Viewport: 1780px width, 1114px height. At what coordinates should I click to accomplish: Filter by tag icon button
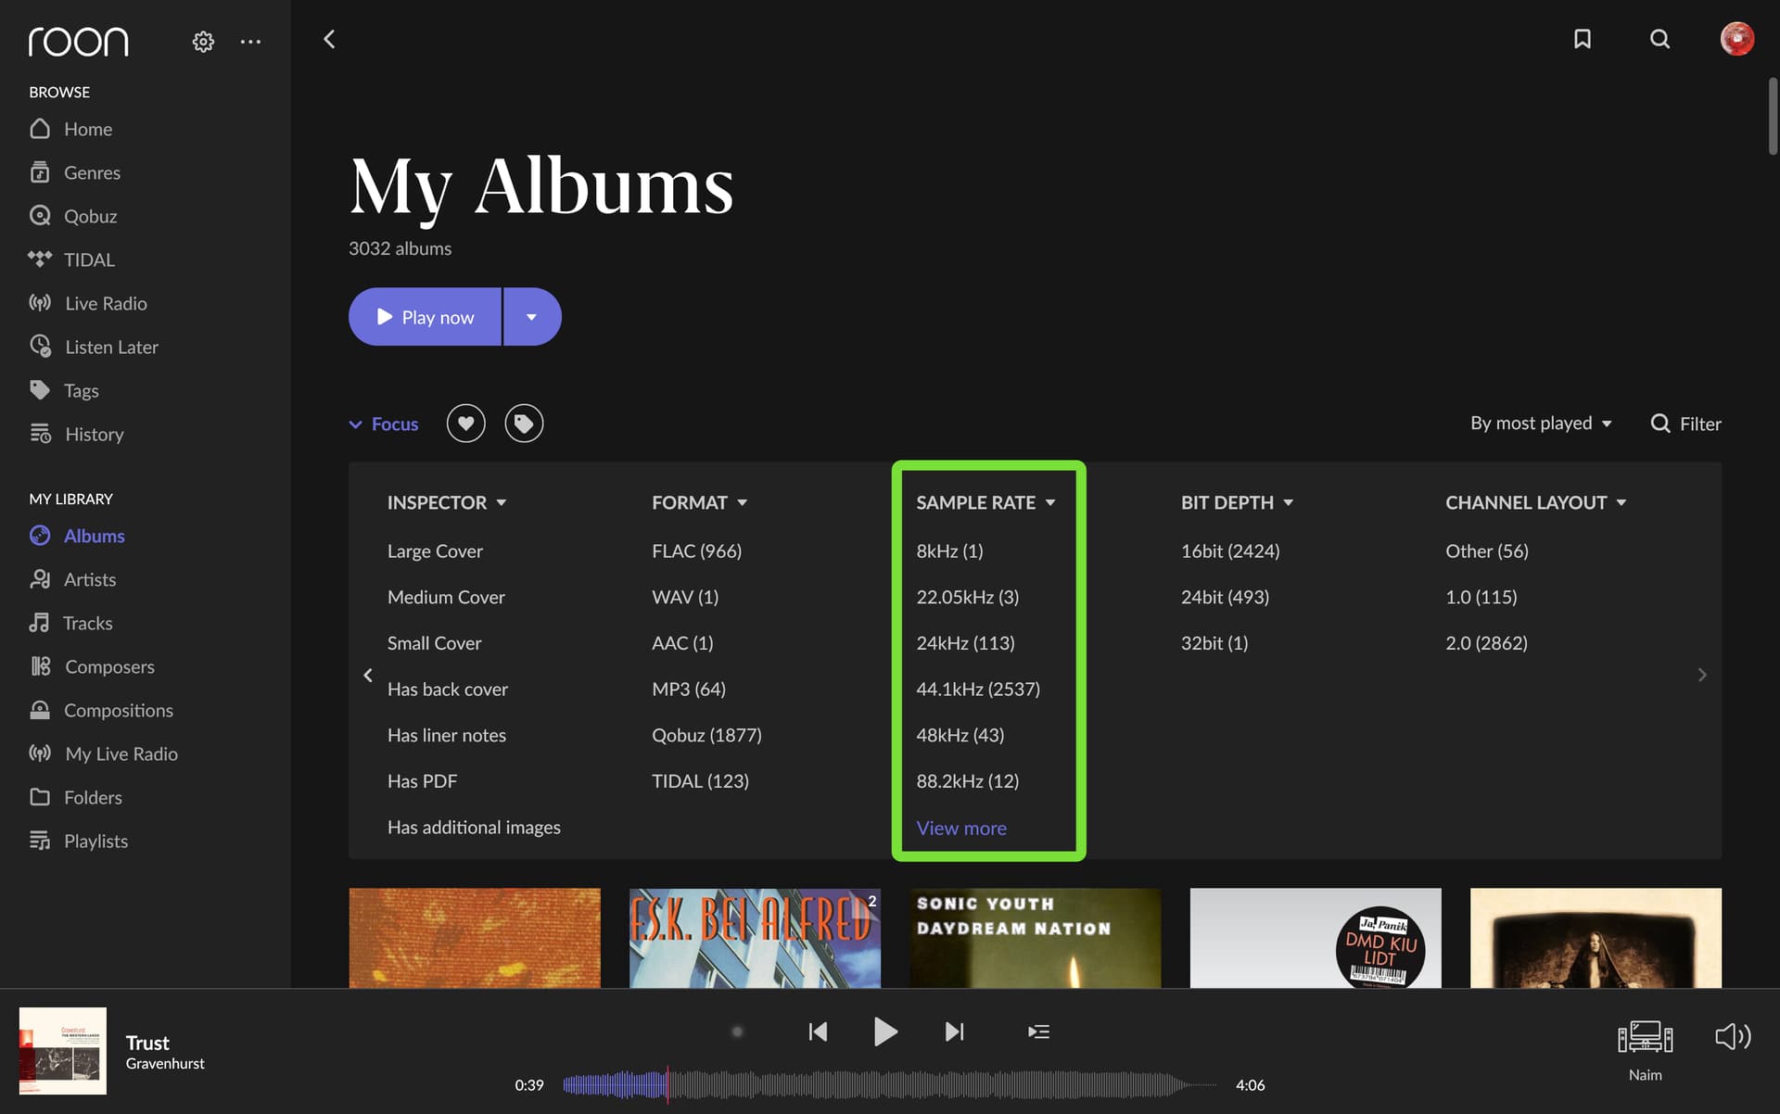(x=524, y=424)
